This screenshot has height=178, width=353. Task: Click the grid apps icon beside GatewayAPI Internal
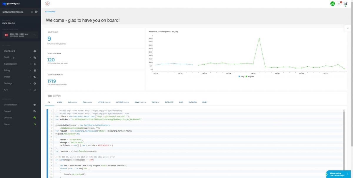32,12
